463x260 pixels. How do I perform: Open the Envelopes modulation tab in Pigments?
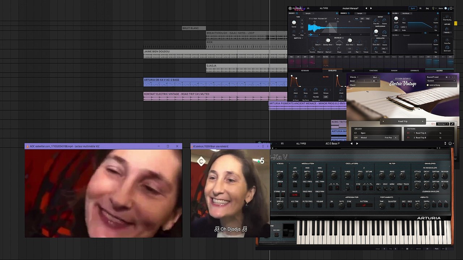point(332,71)
